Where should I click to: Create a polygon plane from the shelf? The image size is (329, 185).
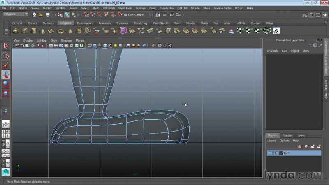click(x=51, y=31)
